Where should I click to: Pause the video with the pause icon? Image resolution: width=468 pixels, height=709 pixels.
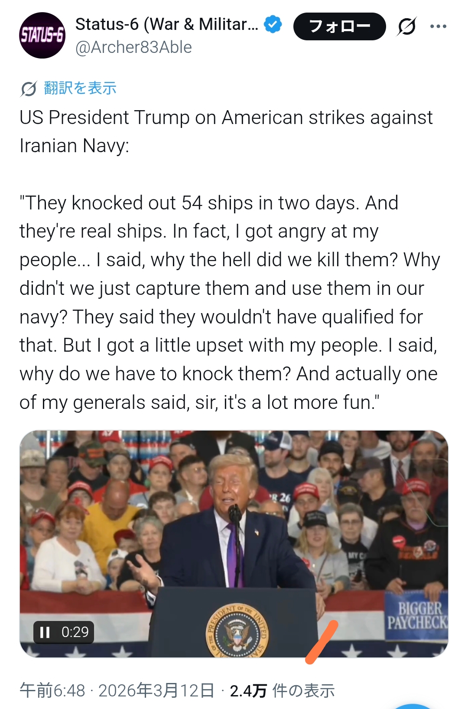pyautogui.click(x=45, y=632)
